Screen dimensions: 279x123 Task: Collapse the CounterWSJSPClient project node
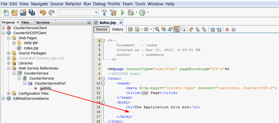[3, 33]
